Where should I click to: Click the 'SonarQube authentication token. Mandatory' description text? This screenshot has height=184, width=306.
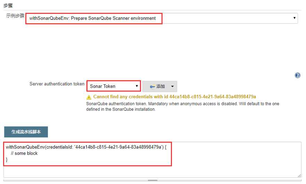click(x=182, y=106)
